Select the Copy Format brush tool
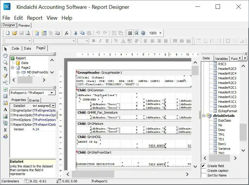 point(5,76)
